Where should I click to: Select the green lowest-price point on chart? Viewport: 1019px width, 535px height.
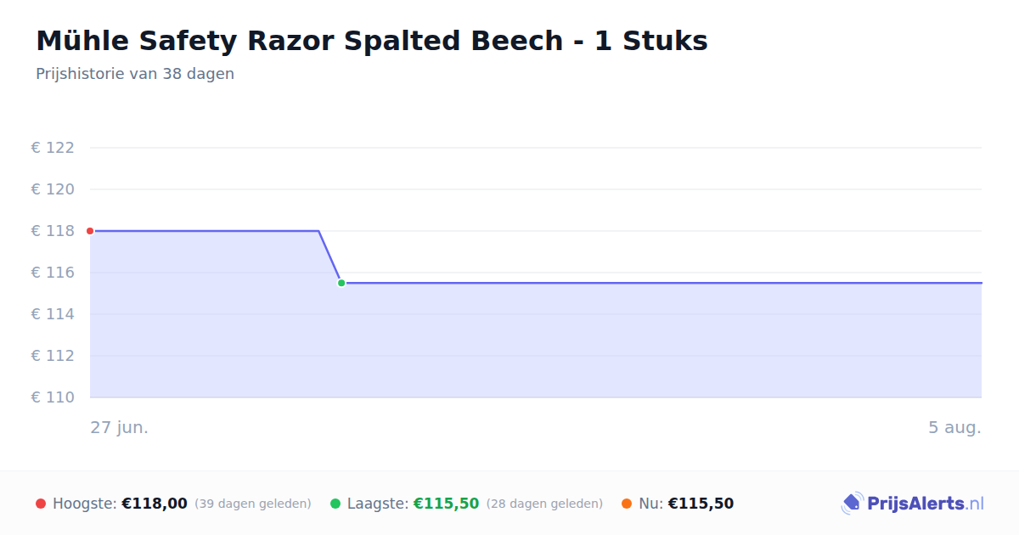click(x=341, y=283)
